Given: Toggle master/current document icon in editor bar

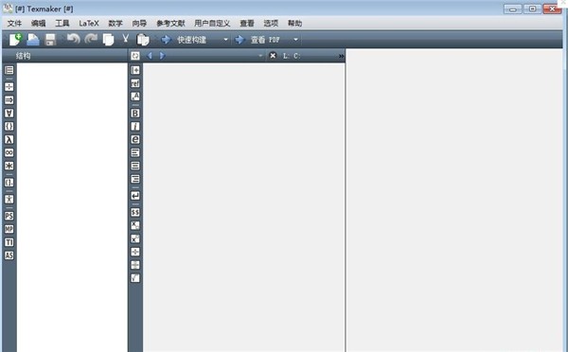Looking at the screenshot, I should (135, 56).
